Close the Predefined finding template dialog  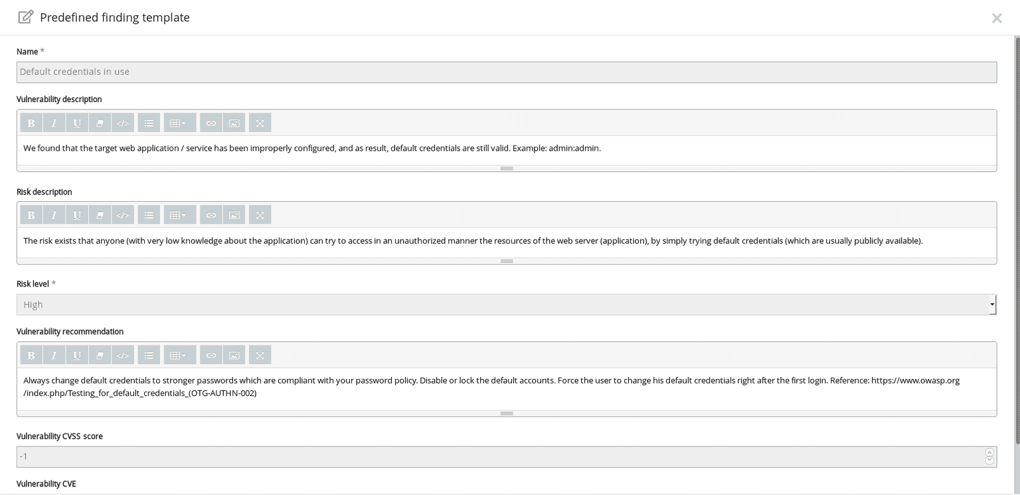click(997, 18)
